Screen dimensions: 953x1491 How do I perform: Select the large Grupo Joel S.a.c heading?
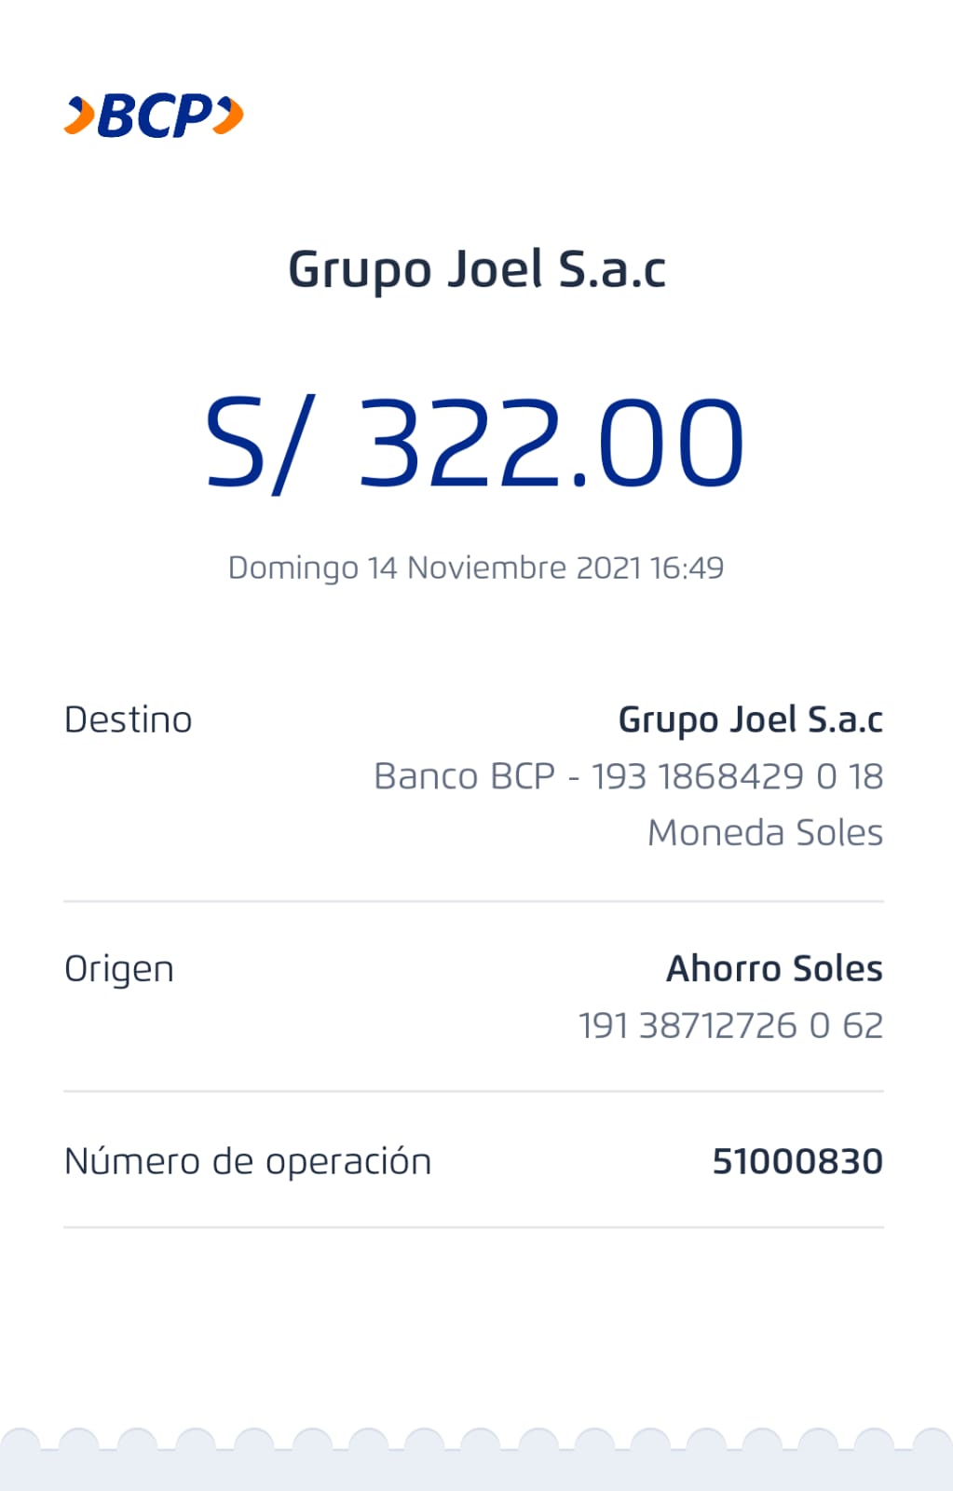(x=477, y=270)
